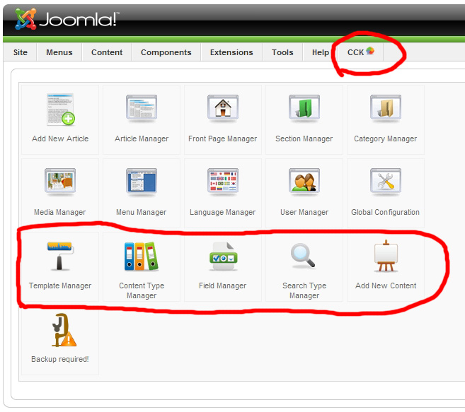Open the Extensions menu

pyautogui.click(x=231, y=52)
